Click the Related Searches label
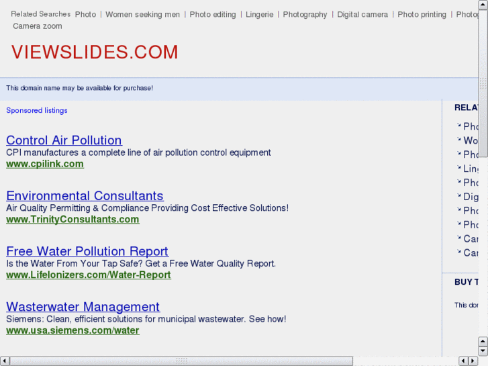The width and height of the screenshot is (488, 366). [41, 14]
